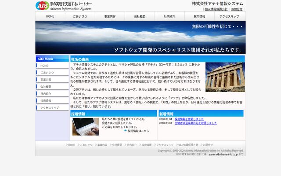Open the 個人情報保護方針 link in the header
The image size is (281, 176).
point(216,9)
